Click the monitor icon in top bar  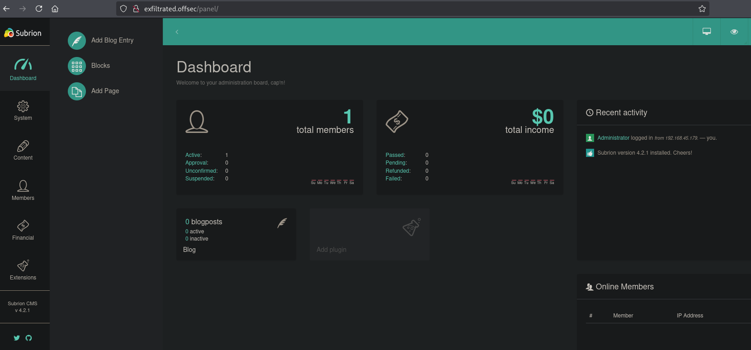click(706, 32)
